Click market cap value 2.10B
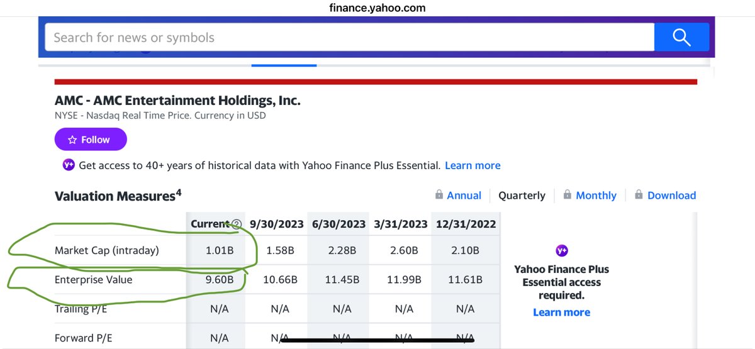 465,250
